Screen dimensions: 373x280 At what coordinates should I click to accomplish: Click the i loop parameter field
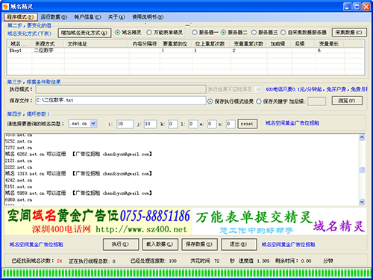coord(125,124)
